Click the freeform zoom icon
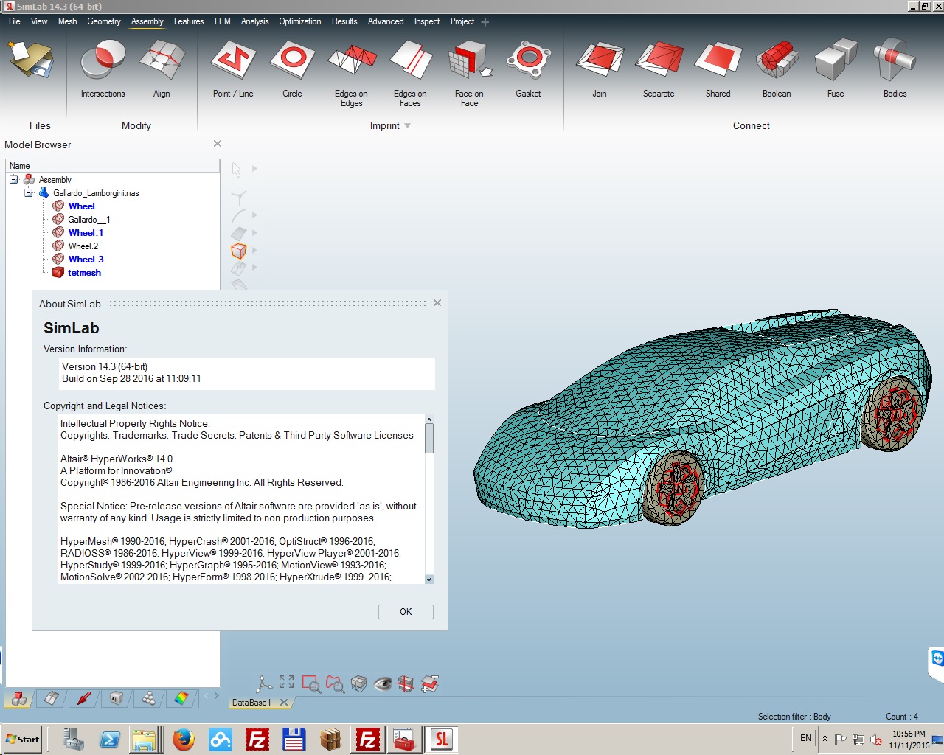The image size is (944, 755). tap(335, 684)
